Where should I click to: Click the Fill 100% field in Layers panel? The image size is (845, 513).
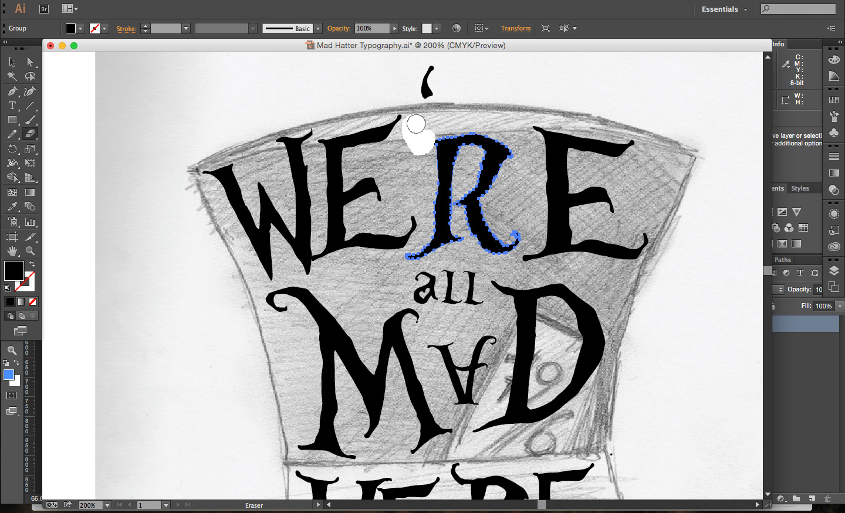pos(824,306)
